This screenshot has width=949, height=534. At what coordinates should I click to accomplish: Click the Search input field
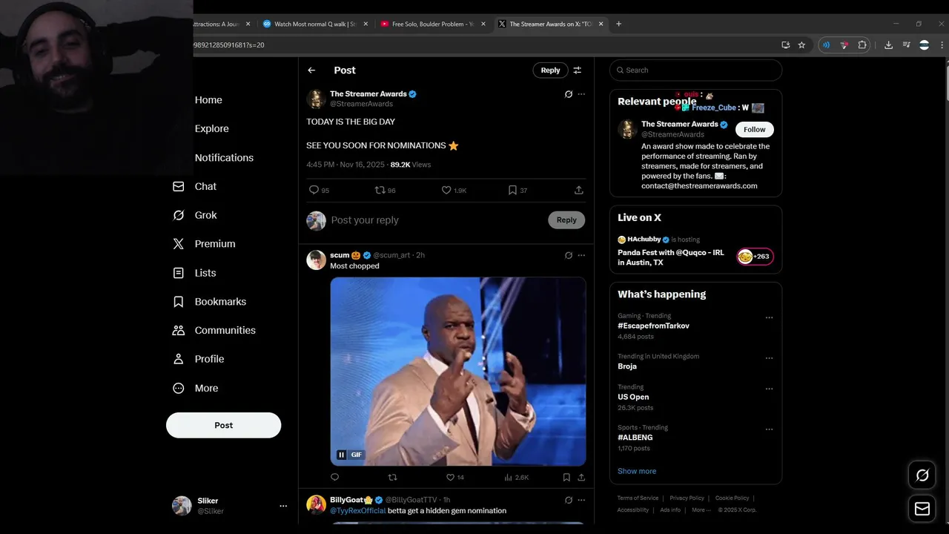(x=695, y=70)
